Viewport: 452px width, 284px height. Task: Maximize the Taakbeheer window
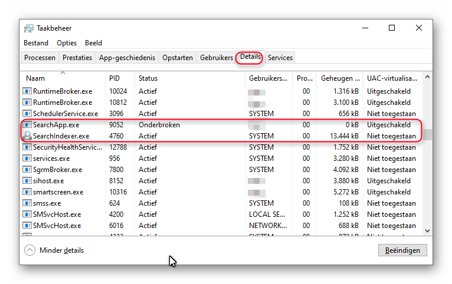(x=392, y=28)
